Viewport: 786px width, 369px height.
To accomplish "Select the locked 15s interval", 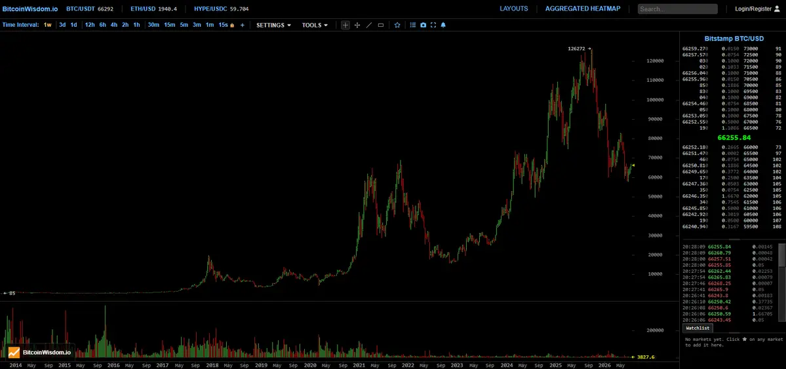I will click(x=226, y=25).
